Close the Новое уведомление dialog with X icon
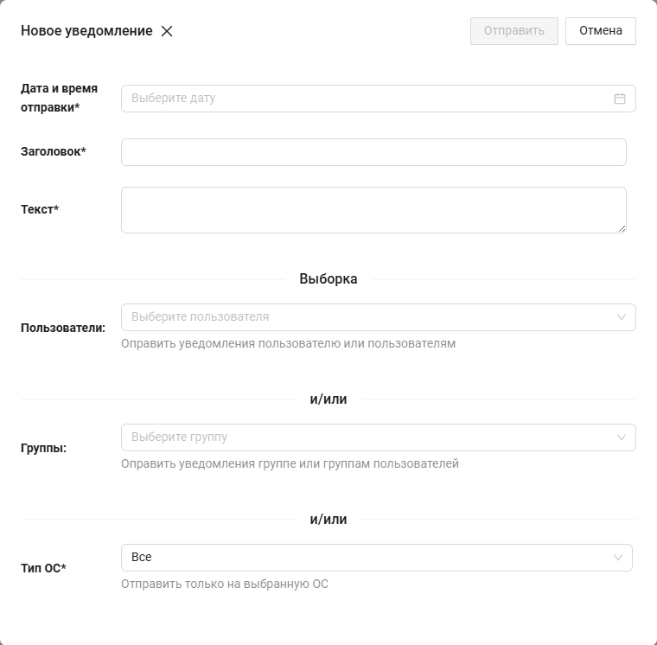Screen dimensions: 657x645 [x=167, y=31]
